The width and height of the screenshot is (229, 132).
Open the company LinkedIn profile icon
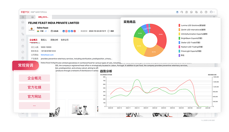(x=63, y=31)
